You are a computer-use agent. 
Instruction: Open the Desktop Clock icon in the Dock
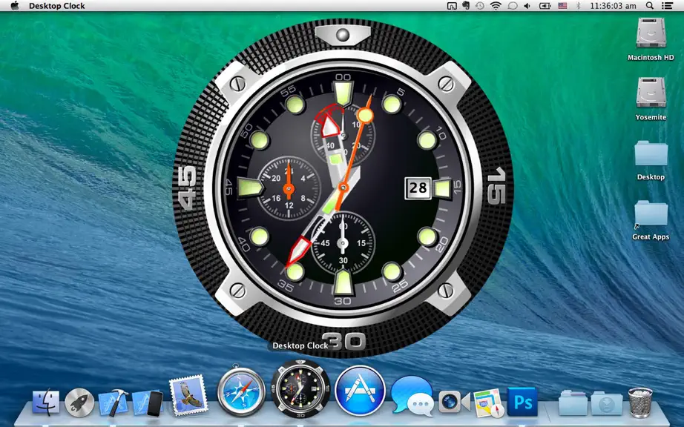300,389
